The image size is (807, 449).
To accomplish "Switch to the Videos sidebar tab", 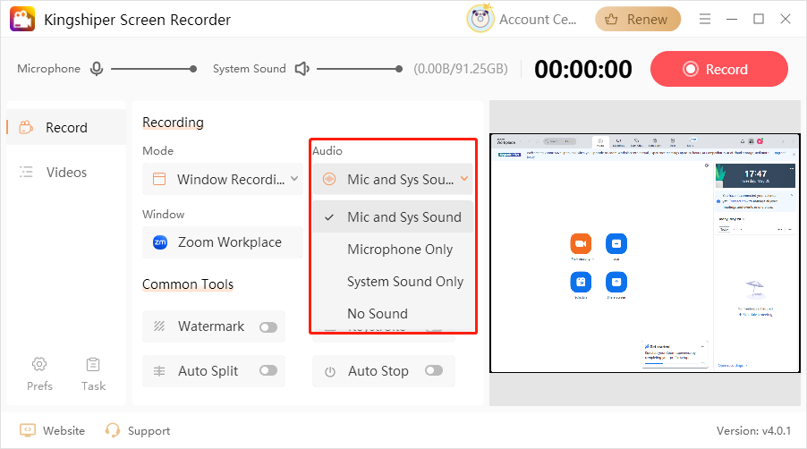I will point(66,173).
